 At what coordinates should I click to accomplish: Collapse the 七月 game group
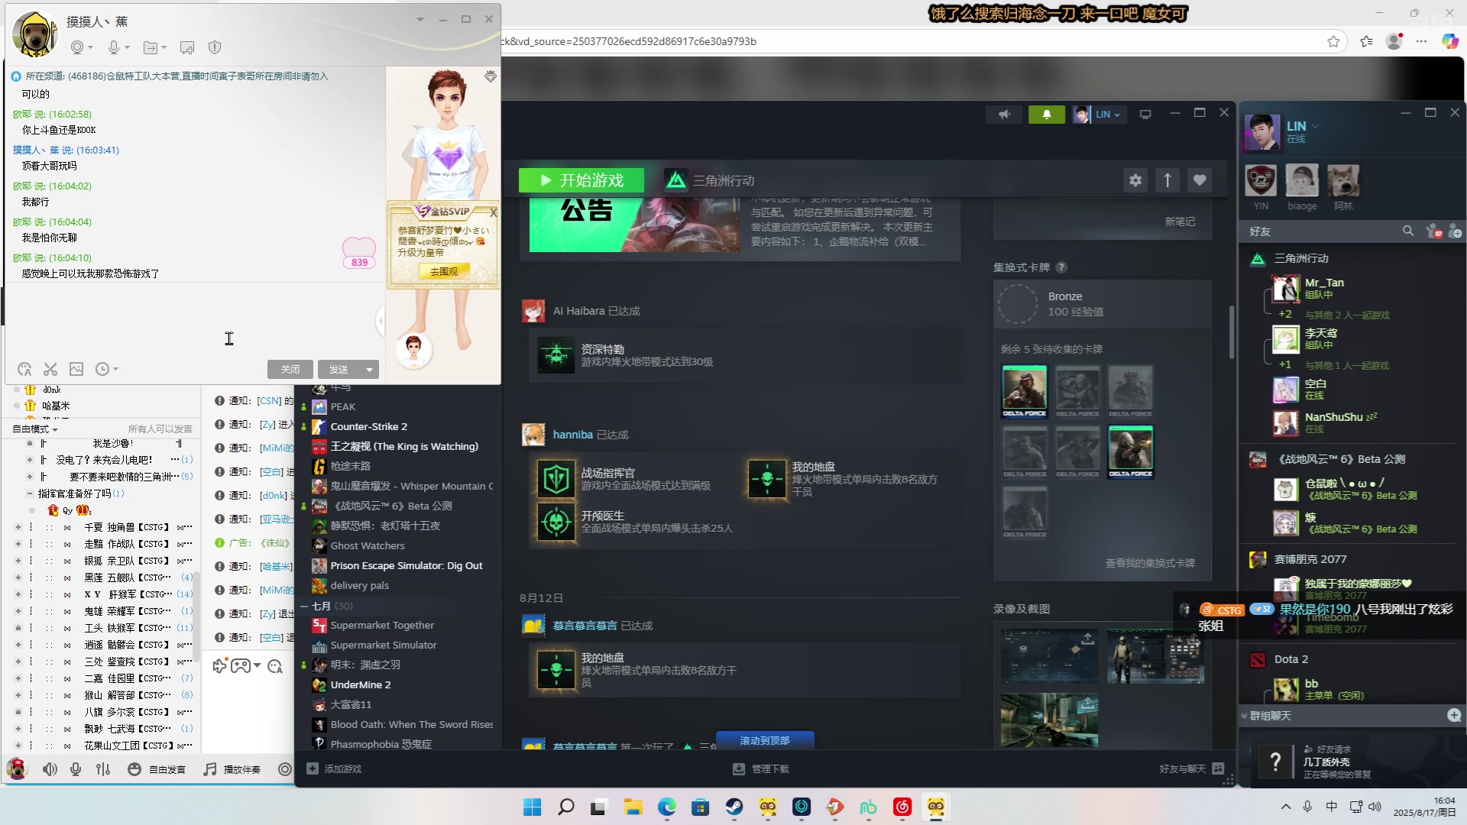click(x=303, y=606)
